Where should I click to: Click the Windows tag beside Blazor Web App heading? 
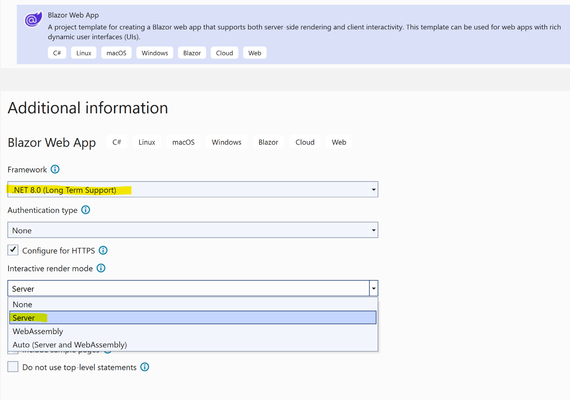click(226, 142)
